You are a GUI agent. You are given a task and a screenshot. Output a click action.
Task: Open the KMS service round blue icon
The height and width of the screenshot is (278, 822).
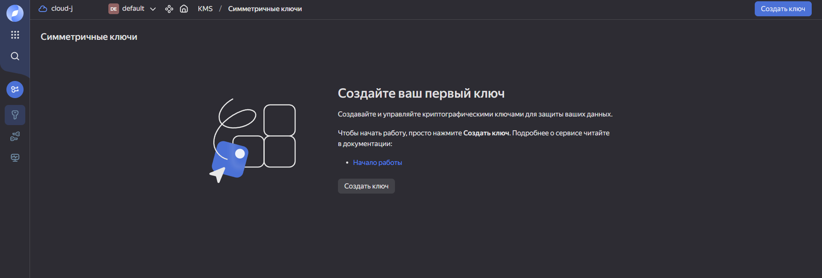pos(15,90)
